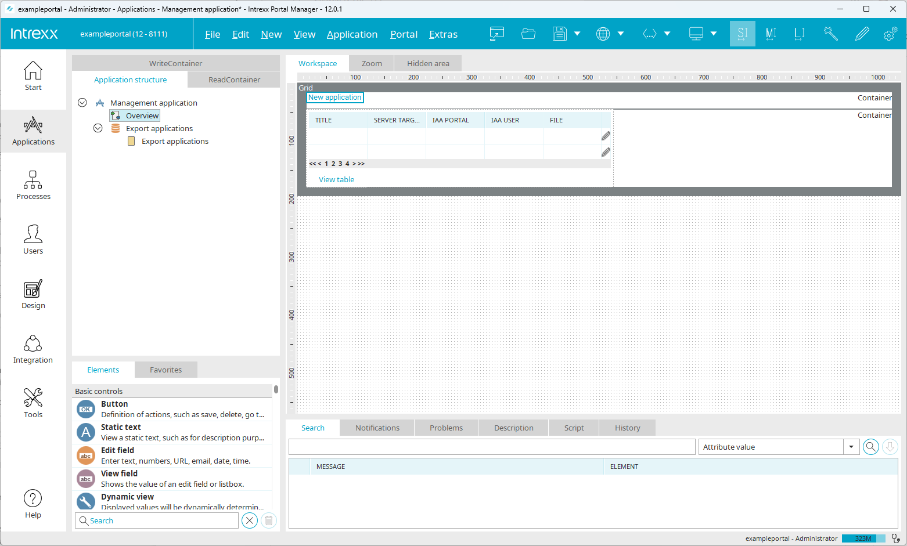Viewport: 907px width, 546px height.
Task: Open the View menu
Action: pos(304,34)
